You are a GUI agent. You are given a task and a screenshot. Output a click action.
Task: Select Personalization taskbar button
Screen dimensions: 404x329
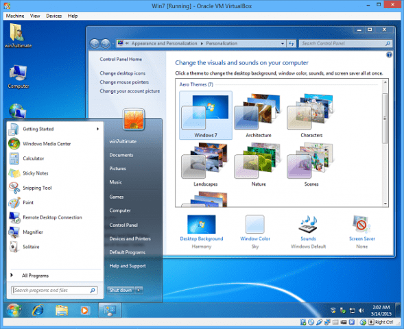[x=110, y=310]
